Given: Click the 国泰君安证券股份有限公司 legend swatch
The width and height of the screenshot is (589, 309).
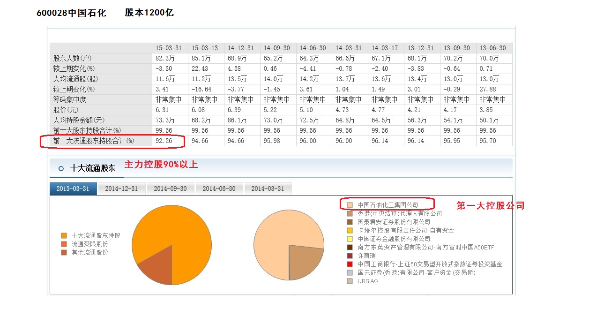Looking at the screenshot, I should [350, 222].
